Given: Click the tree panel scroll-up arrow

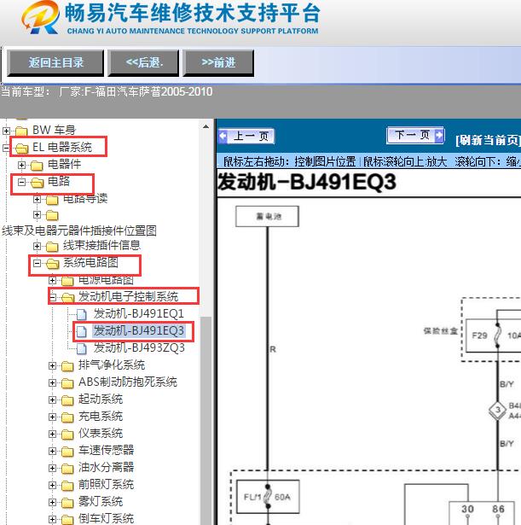Looking at the screenshot, I should [x=206, y=126].
